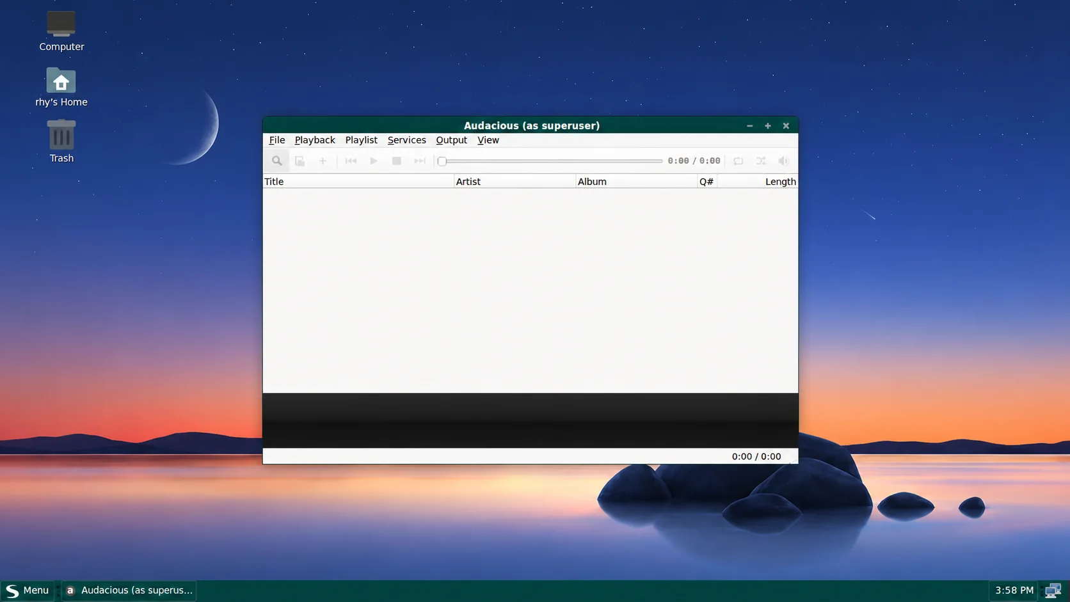Toggle repeat mode

[x=738, y=161]
